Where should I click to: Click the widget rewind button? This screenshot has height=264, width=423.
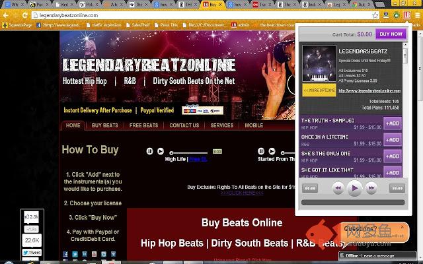[338, 188]
